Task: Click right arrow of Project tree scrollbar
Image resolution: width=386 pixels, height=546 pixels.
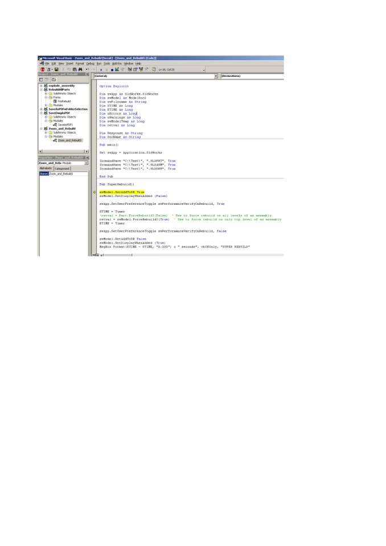Action: click(87, 151)
